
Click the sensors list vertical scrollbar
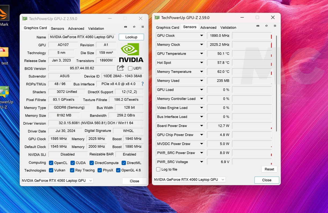276,83
